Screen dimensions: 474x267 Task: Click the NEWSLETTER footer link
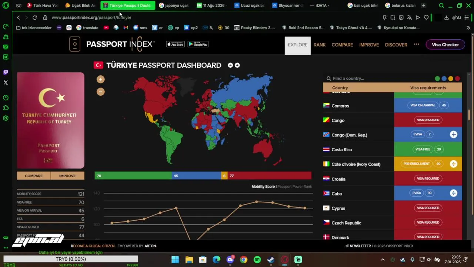(358, 246)
